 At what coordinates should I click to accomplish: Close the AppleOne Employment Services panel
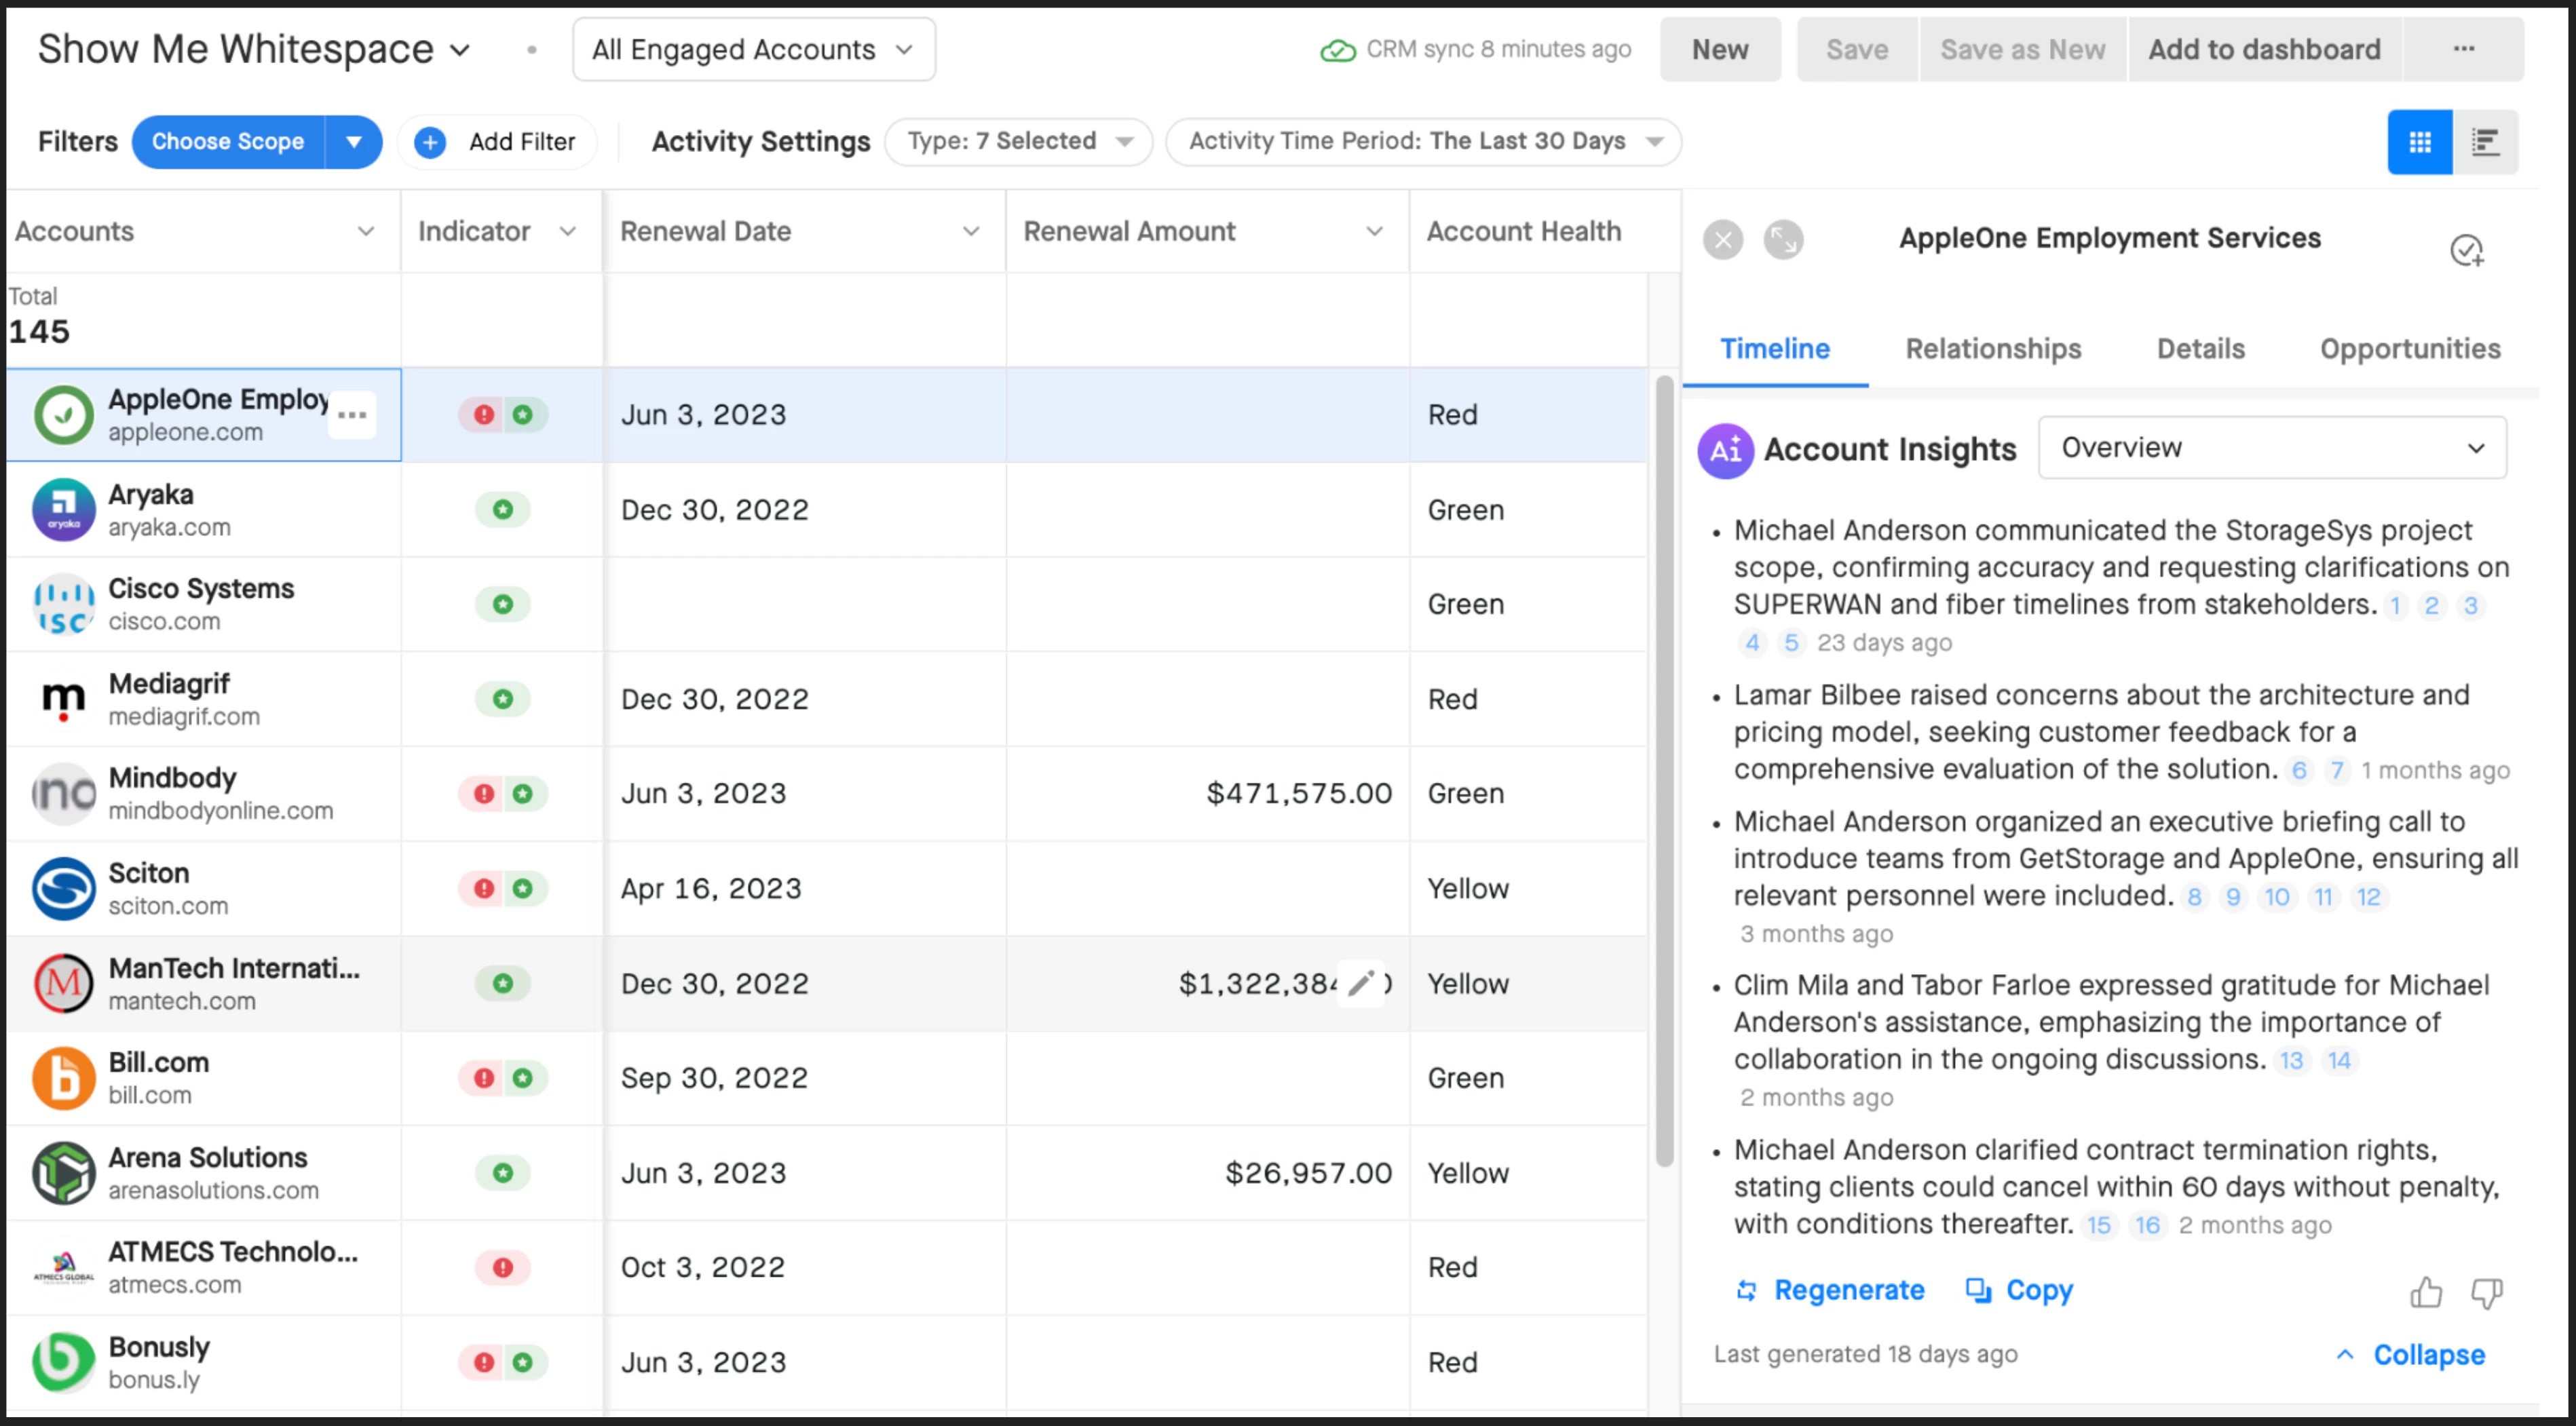[x=1722, y=240]
